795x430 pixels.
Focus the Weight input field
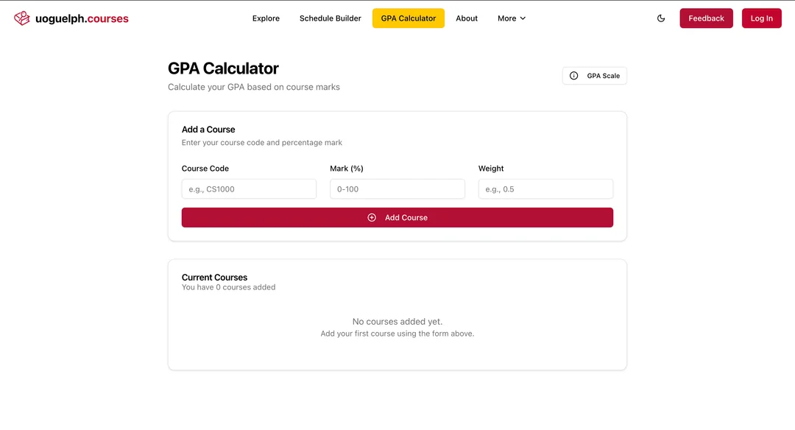545,188
